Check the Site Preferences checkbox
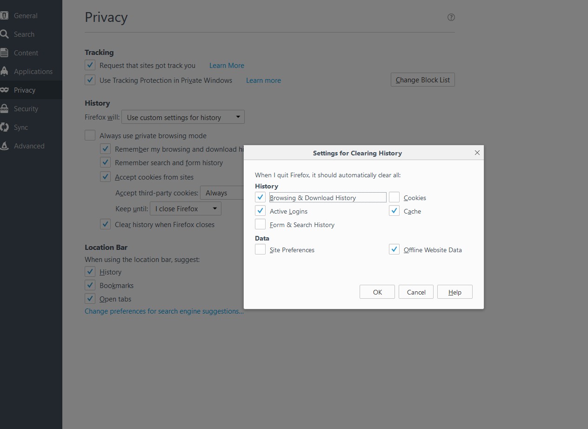Screen dimensions: 588x429 pyautogui.click(x=261, y=250)
